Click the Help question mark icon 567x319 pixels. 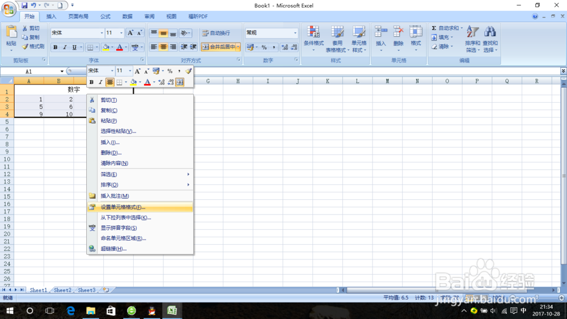535,16
